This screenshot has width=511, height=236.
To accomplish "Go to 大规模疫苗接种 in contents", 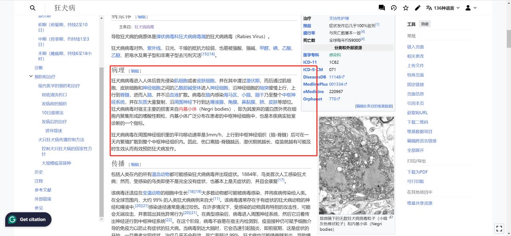I will coord(56,163).
